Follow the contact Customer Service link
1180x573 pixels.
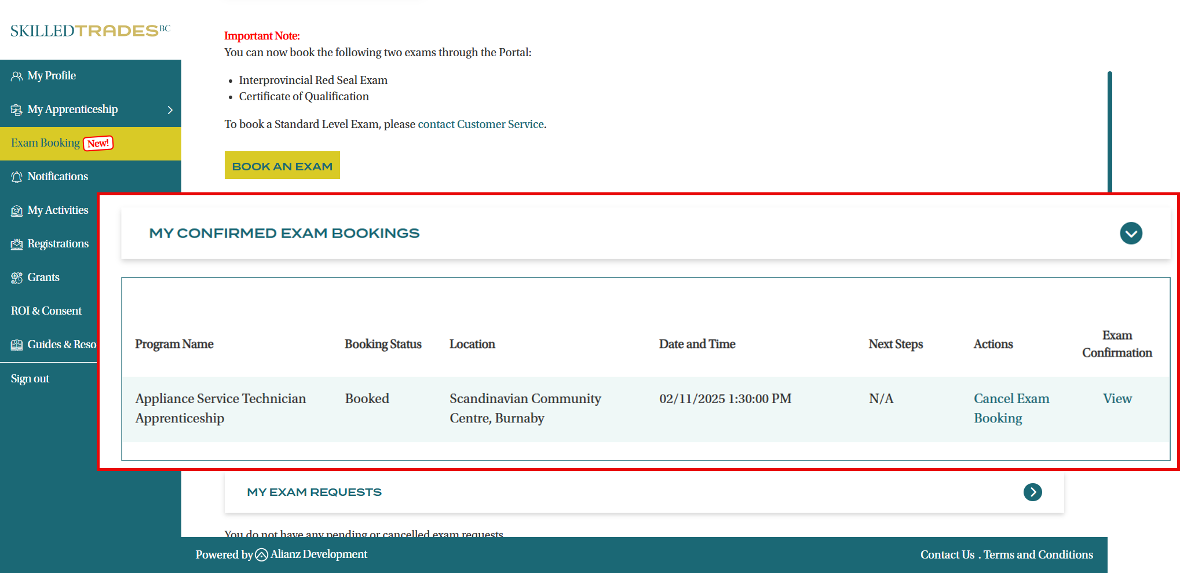[480, 125]
